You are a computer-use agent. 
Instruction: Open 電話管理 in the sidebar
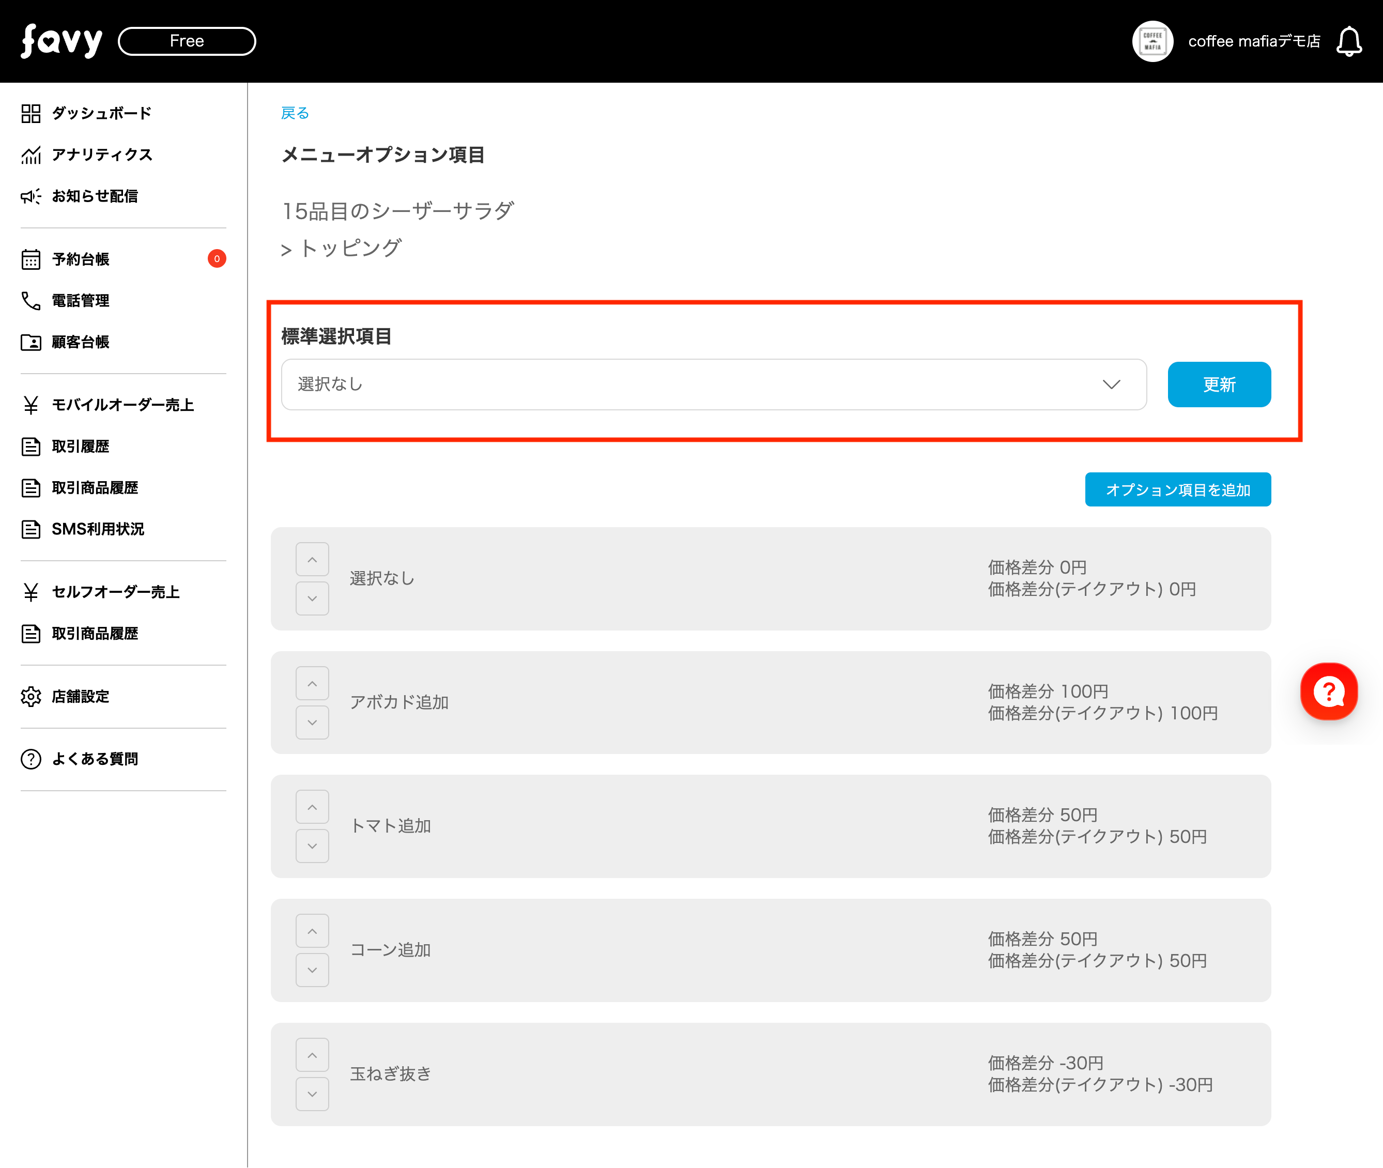[x=80, y=301]
